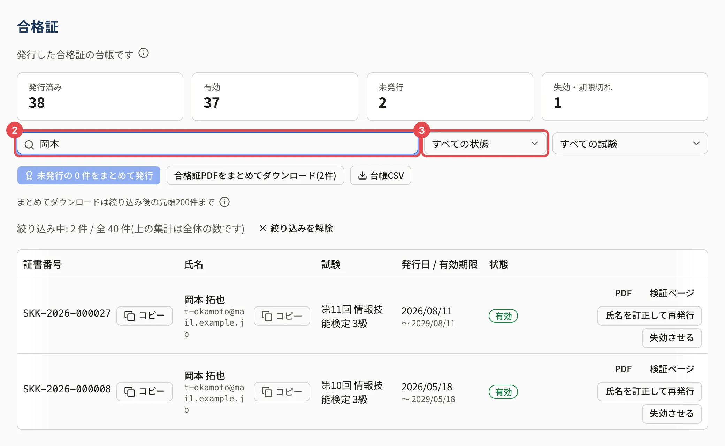Open PDF for SKK-2026-000027
The height and width of the screenshot is (446, 725).
(x=623, y=293)
